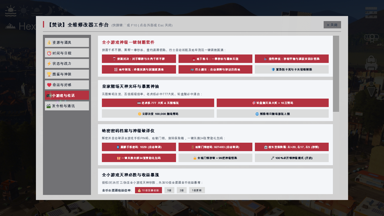Trigger the 老虎机 777 大奖 button

click(158, 103)
